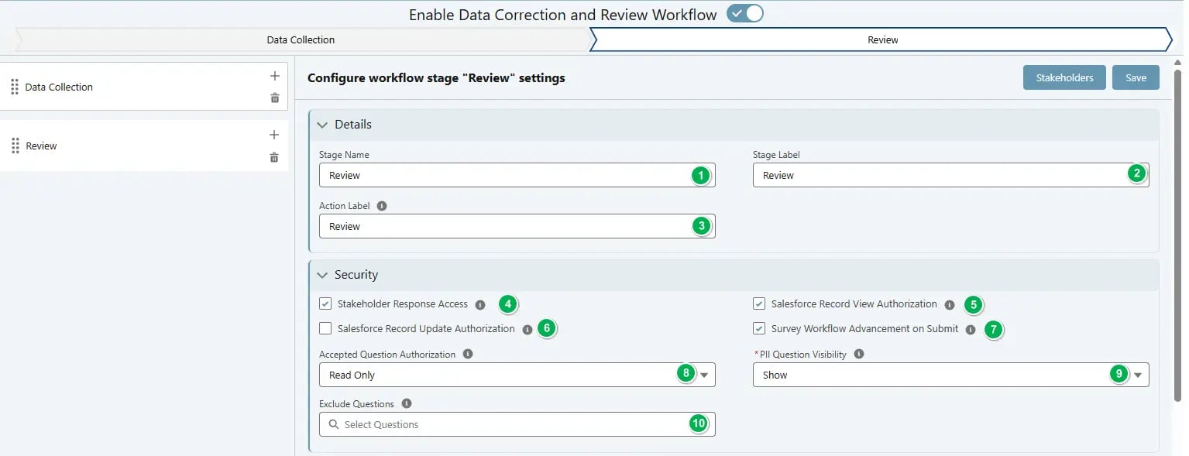The height and width of the screenshot is (456, 1189).
Task: Click plus icon next to Data Collection
Action: (x=274, y=76)
